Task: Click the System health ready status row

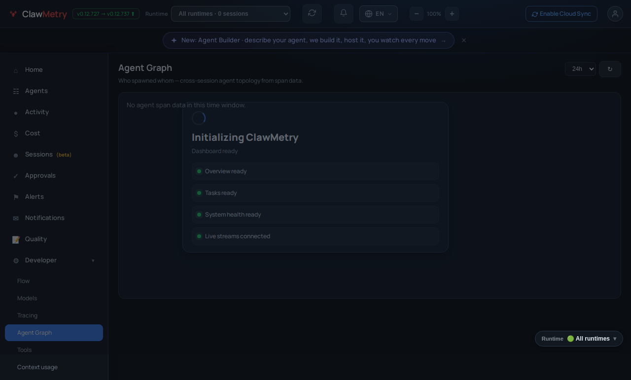Action: tap(315, 215)
